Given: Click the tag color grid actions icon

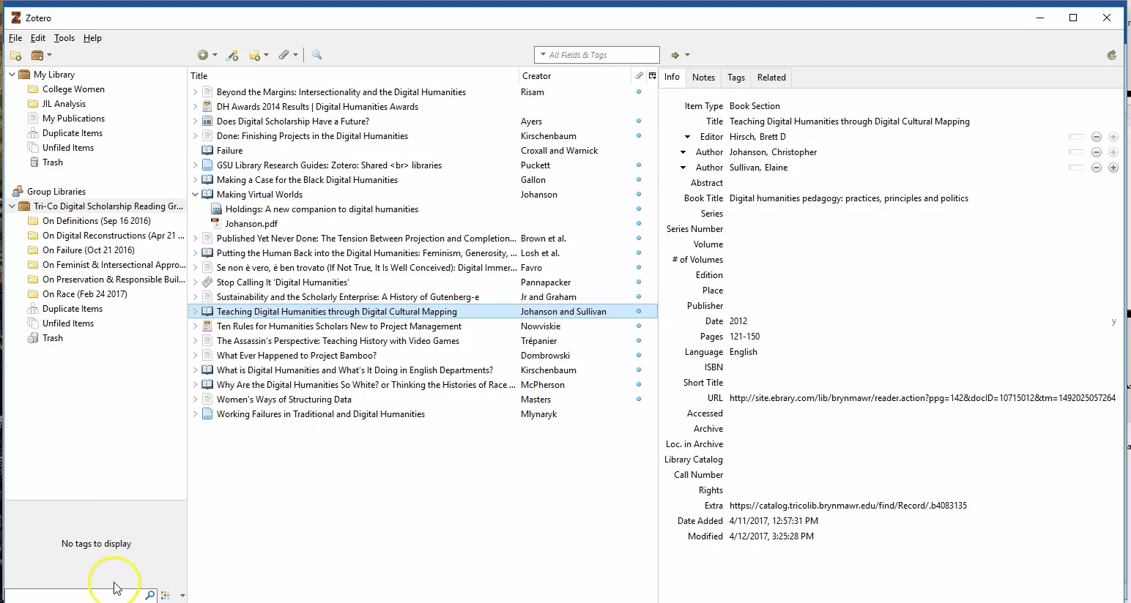Looking at the screenshot, I should (x=165, y=595).
